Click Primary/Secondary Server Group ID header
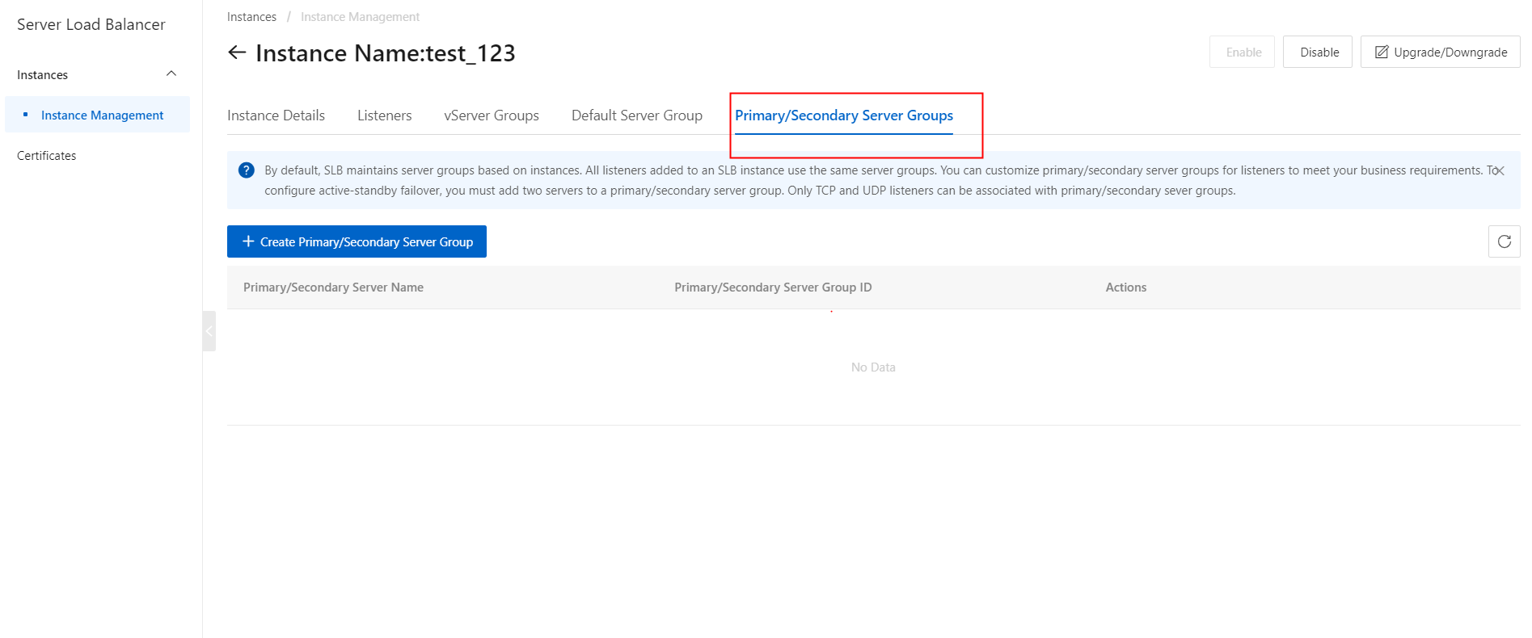This screenshot has width=1532, height=638. tap(773, 288)
